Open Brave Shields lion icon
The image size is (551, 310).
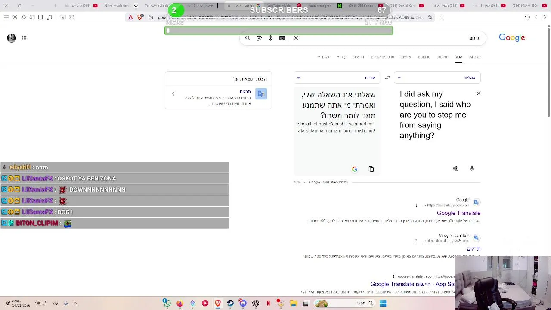tap(140, 17)
